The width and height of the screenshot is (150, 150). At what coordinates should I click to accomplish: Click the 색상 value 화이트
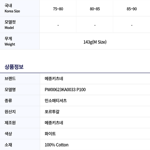click(50, 134)
